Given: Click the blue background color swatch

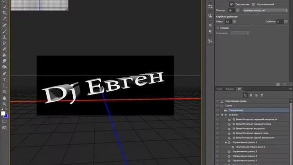Looking at the screenshot, I should [x=6, y=116].
